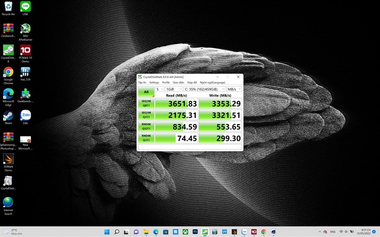Expand the drive dropdown C: 35% (162/459GiB)
The height and width of the screenshot is (237, 380).
tap(205, 89)
